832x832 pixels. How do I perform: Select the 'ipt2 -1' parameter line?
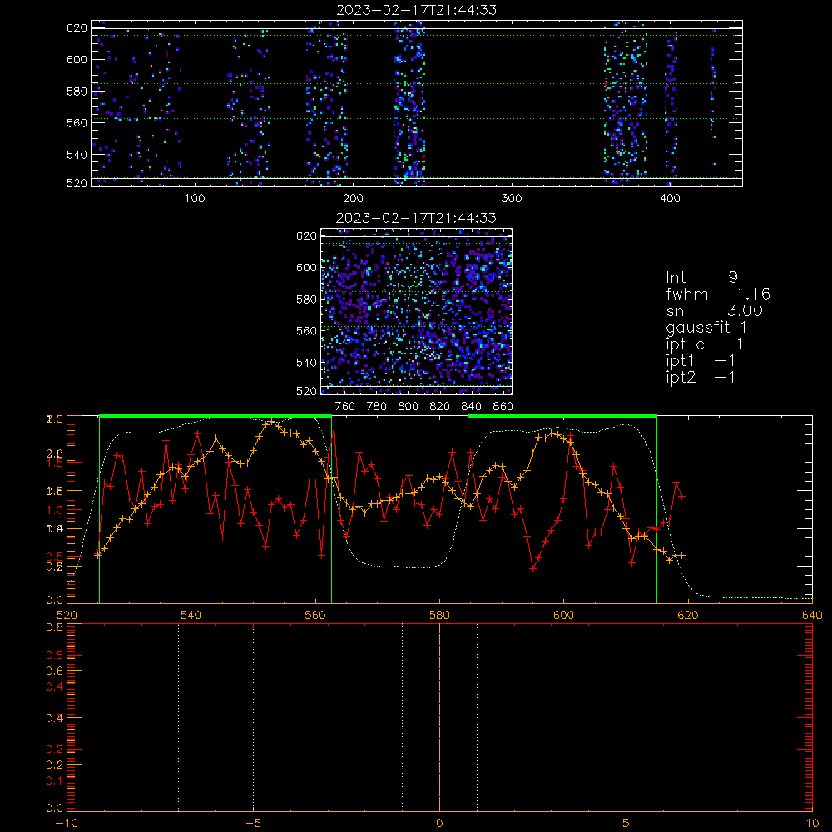click(x=701, y=377)
